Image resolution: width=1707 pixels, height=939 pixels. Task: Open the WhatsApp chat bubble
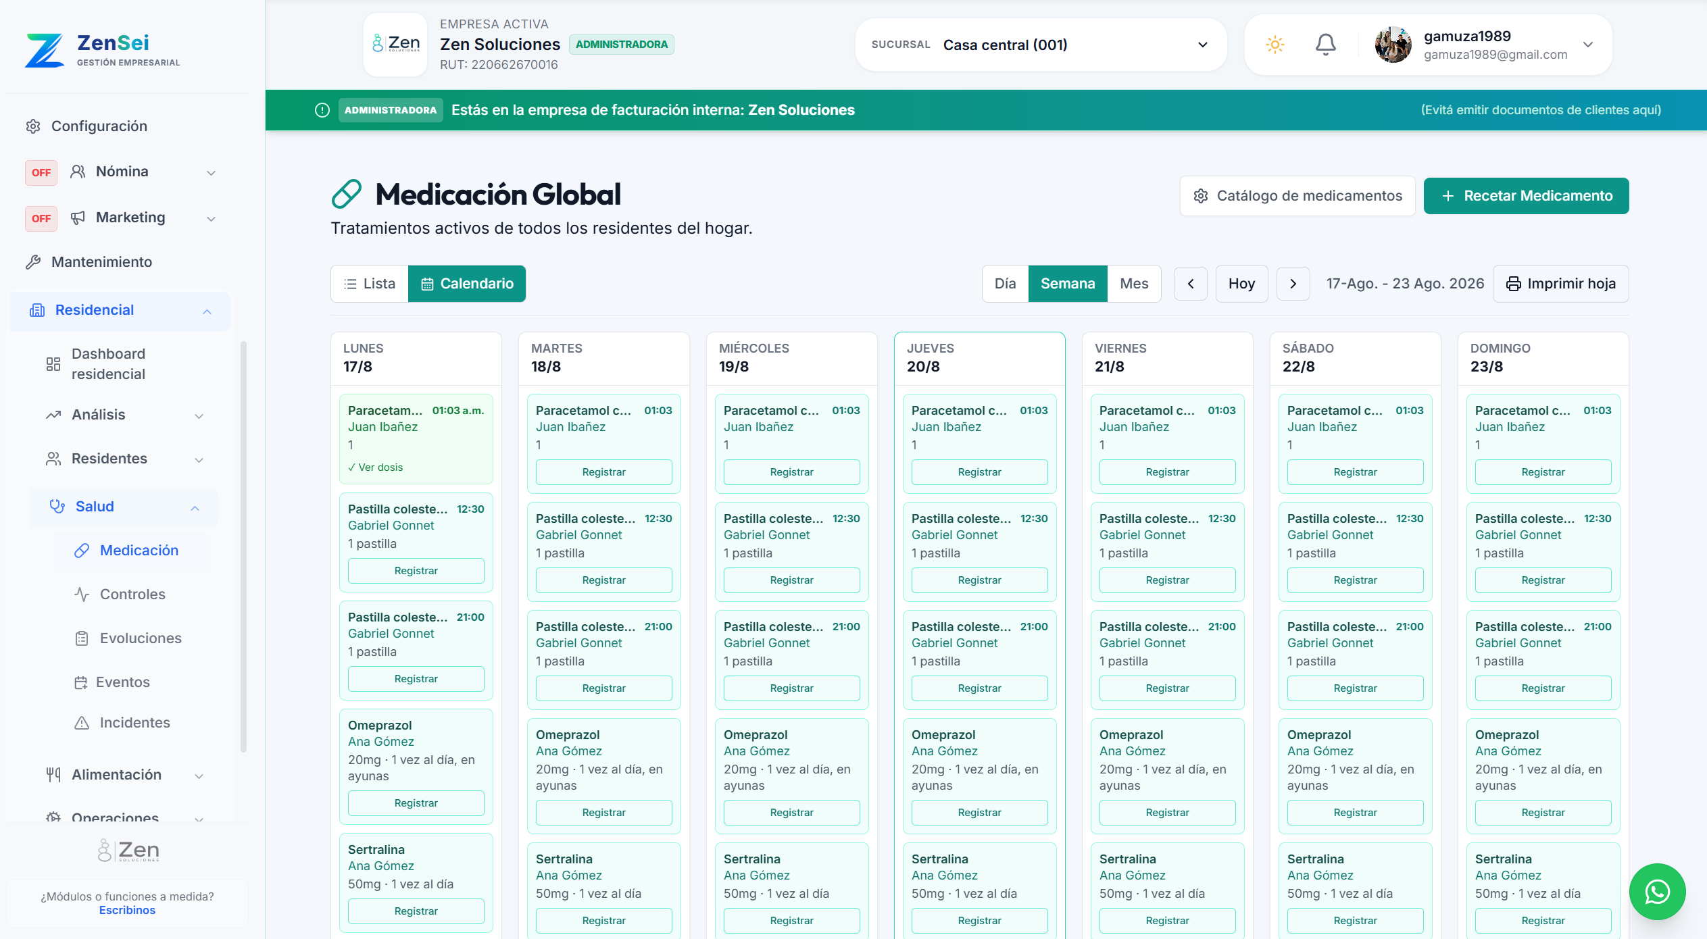[x=1657, y=892]
